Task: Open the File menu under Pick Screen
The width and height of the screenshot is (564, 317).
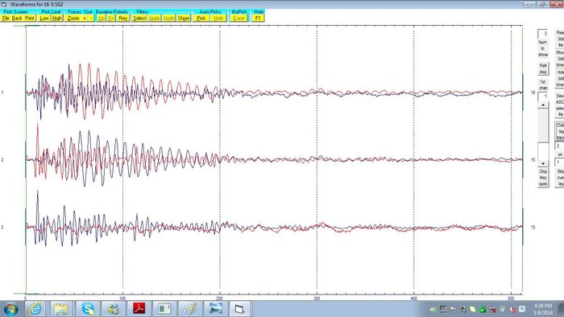Action: point(6,18)
